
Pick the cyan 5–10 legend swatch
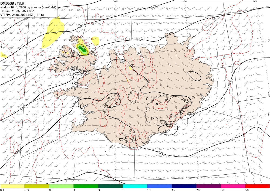click(135, 186)
